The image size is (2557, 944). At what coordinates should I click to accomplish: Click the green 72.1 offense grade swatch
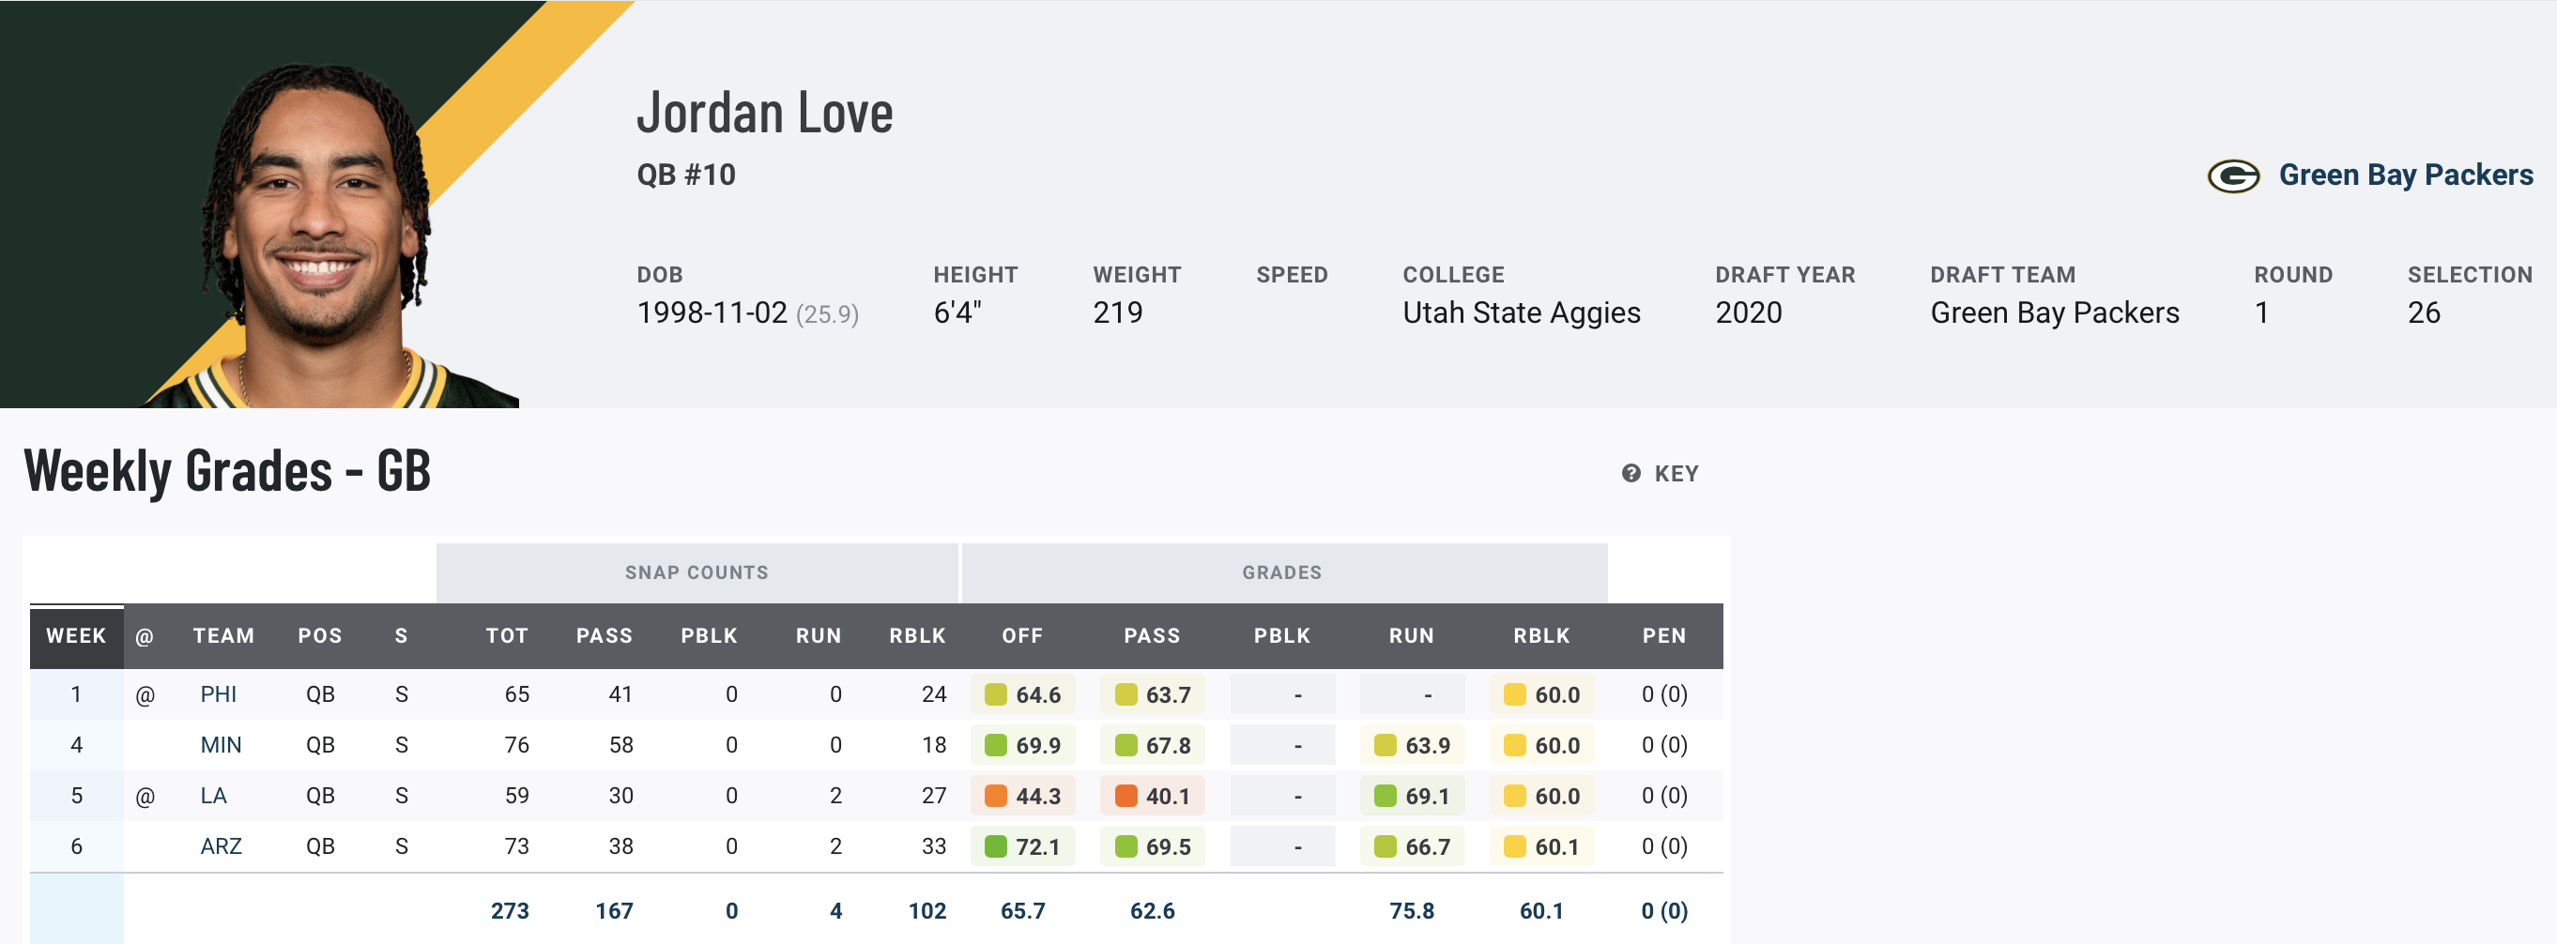[996, 846]
